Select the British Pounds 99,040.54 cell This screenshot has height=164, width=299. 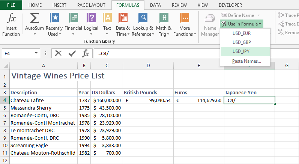click(x=148, y=100)
